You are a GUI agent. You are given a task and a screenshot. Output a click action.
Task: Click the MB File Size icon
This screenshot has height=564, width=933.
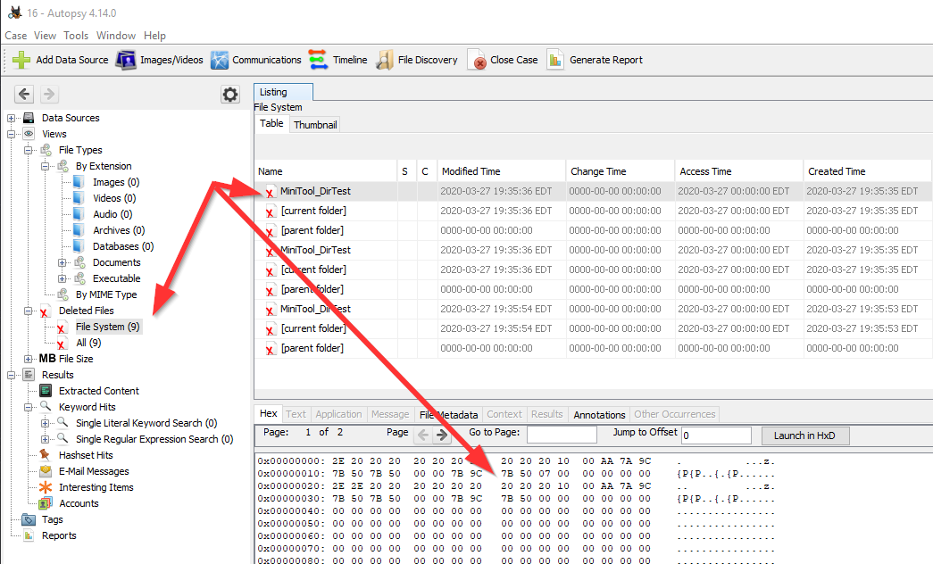pos(47,359)
